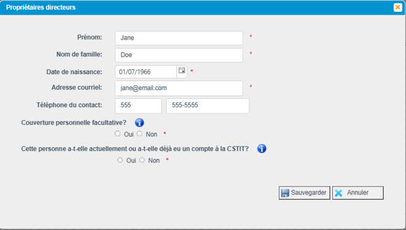Click the Téléphone du contact label
The width and height of the screenshot is (406, 230).
[x=69, y=105]
